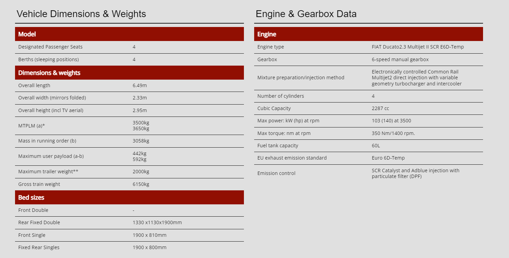The image size is (509, 258).
Task: Click the '350 Nm/1400 rpm.' value
Action: click(393, 133)
